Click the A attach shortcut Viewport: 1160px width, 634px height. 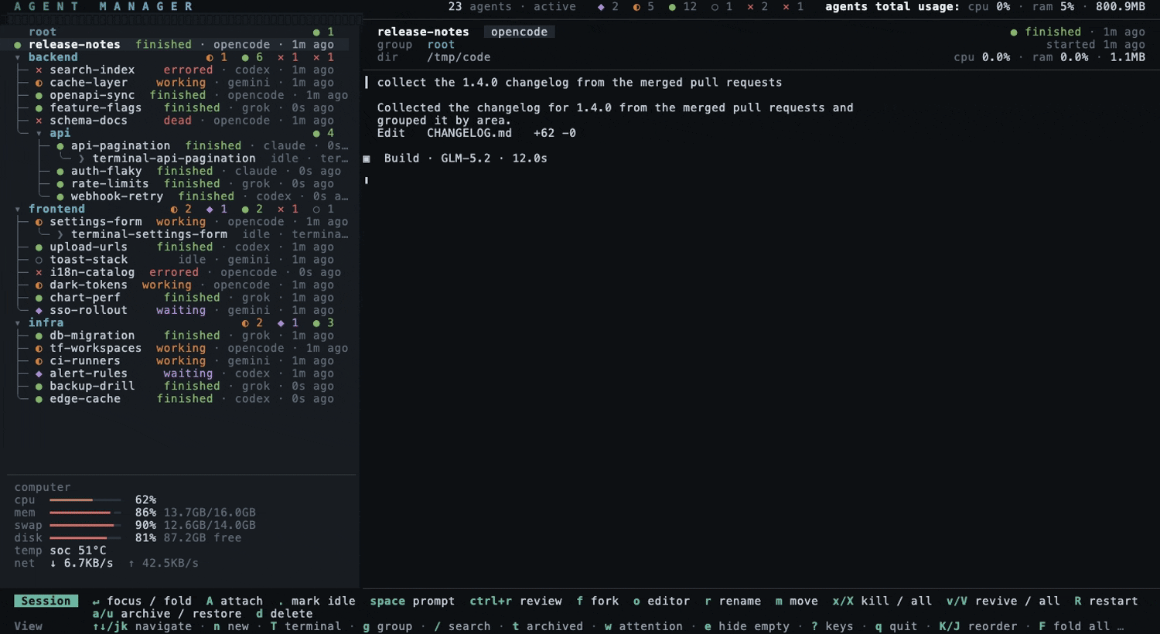click(234, 601)
